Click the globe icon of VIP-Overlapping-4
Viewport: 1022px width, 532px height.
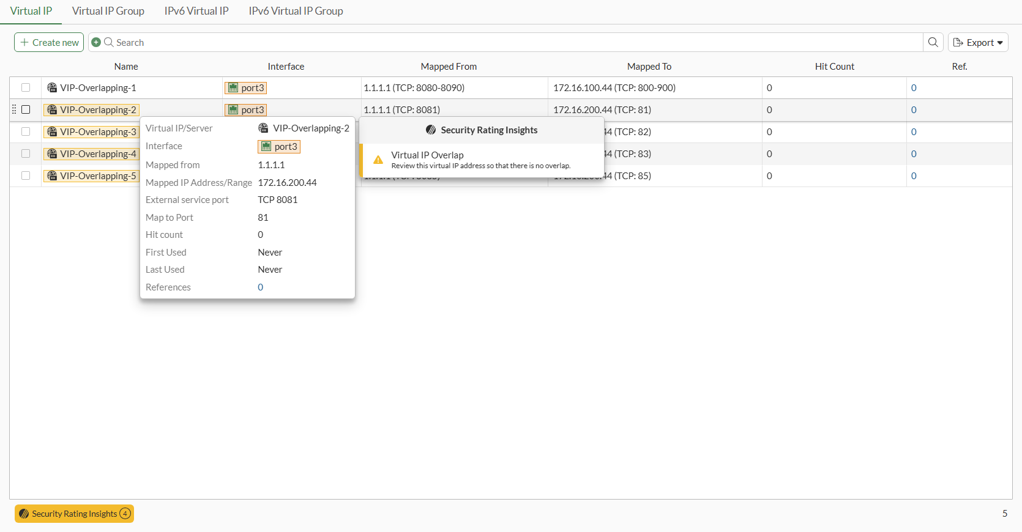click(52, 153)
